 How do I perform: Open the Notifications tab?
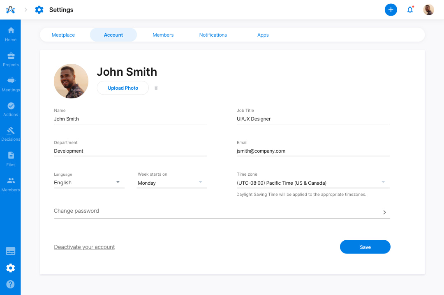click(x=213, y=35)
